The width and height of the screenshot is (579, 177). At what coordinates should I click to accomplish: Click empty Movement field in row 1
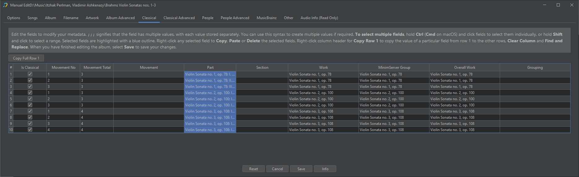click(149, 74)
